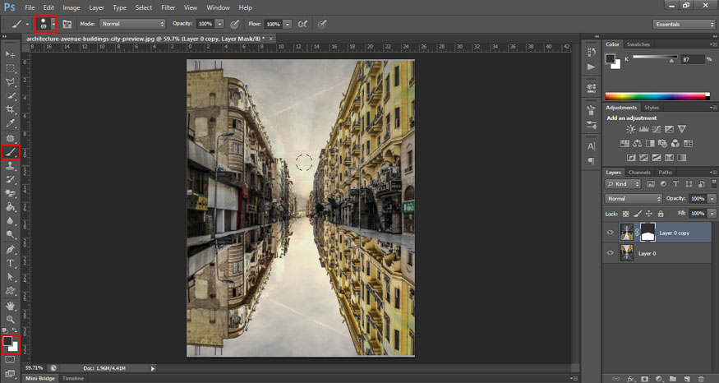719x383 pixels.
Task: Select the Paint Bucket tool
Action: click(10, 207)
